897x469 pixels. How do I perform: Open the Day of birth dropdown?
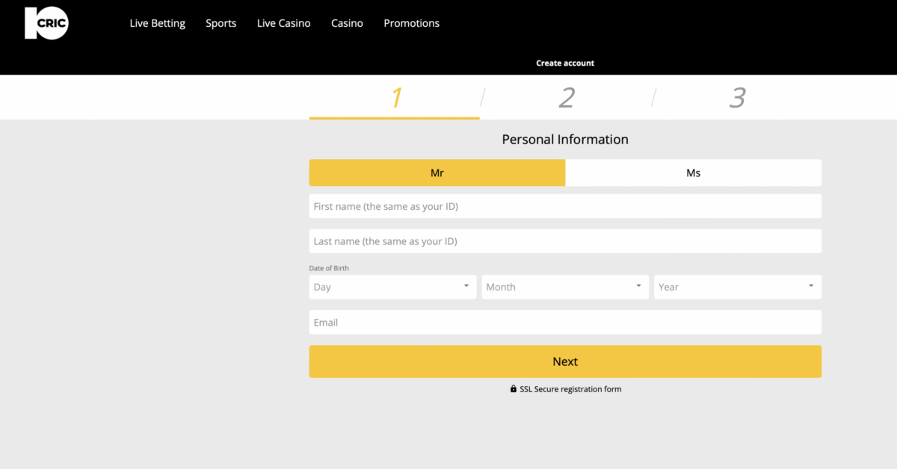392,287
